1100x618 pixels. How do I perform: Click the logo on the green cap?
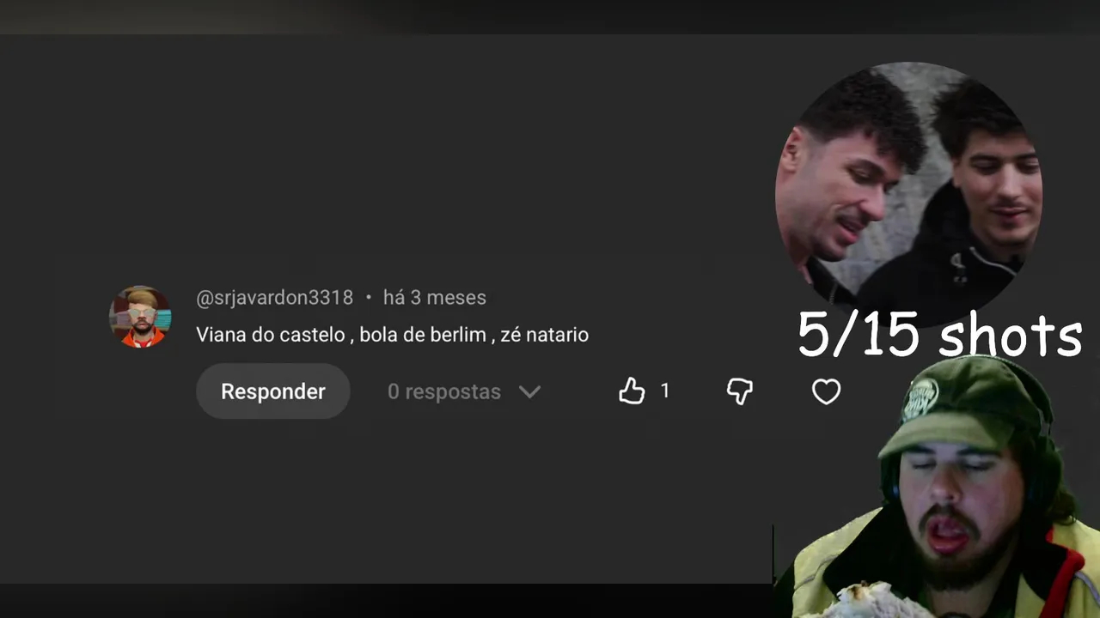(920, 399)
